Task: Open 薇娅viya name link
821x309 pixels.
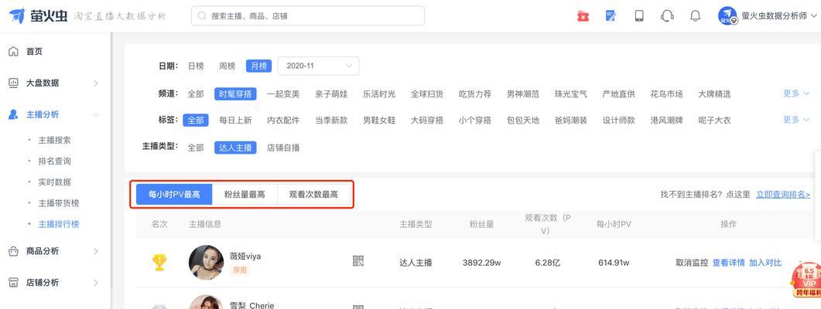Action: [245, 256]
